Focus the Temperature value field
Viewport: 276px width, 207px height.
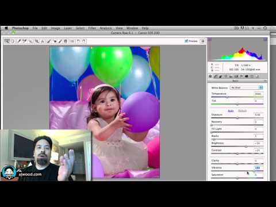(x=258, y=94)
